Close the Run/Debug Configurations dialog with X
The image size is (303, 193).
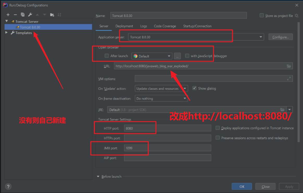(297, 5)
